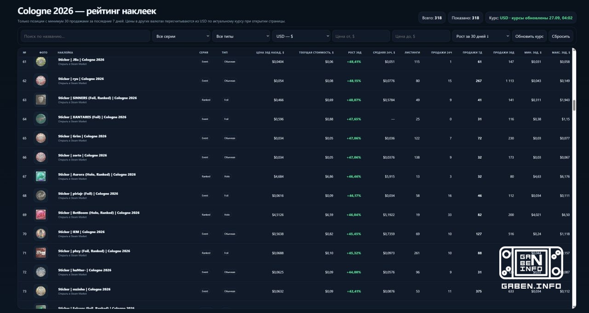Image resolution: width=589 pixels, height=313 pixels.
Task: Click the BetBoom Holo sticker thumbnail
Action: [x=41, y=215]
